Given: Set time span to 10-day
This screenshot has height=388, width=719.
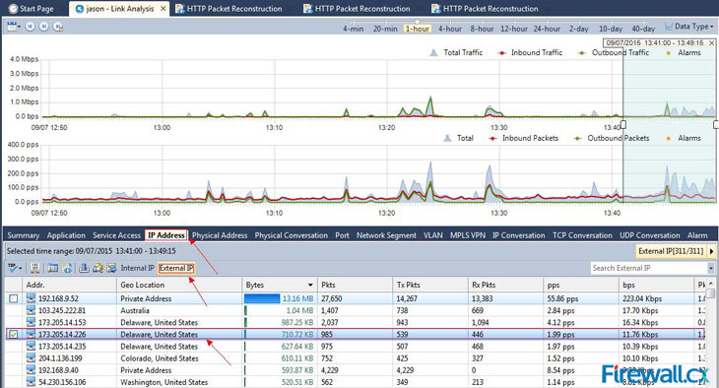Looking at the screenshot, I should click(x=611, y=29).
